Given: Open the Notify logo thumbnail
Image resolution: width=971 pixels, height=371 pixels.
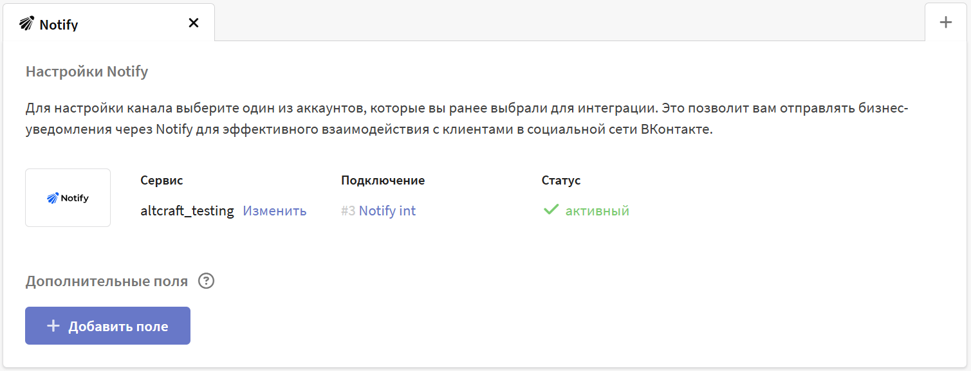Looking at the screenshot, I should [x=68, y=198].
